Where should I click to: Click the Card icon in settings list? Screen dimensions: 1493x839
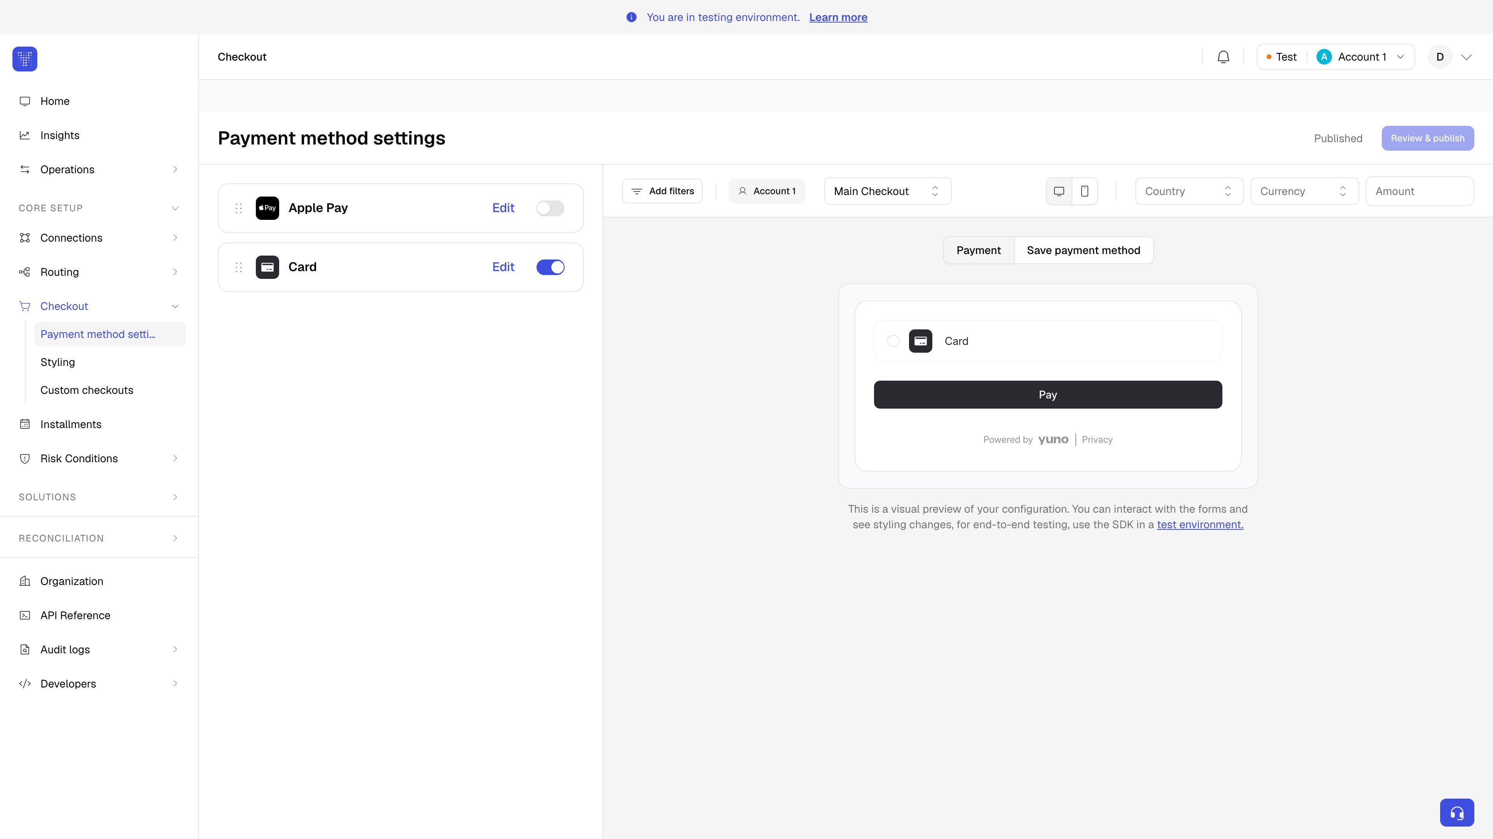tap(267, 267)
